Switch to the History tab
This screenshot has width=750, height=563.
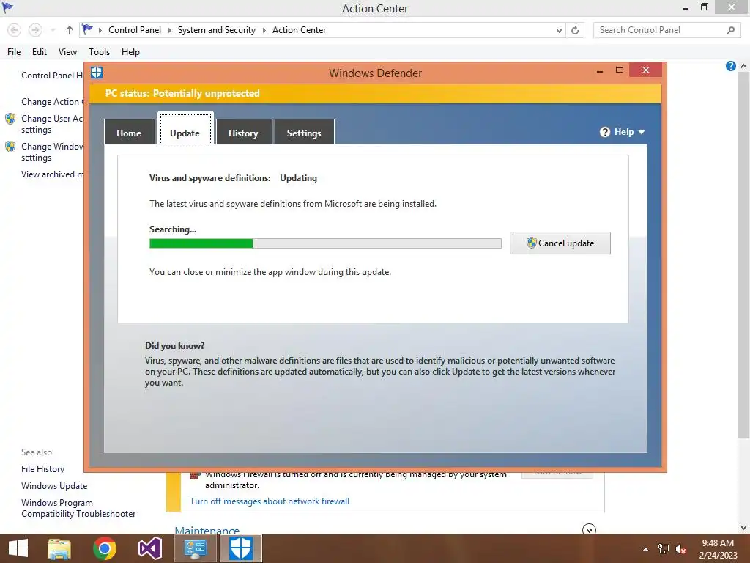tap(243, 133)
